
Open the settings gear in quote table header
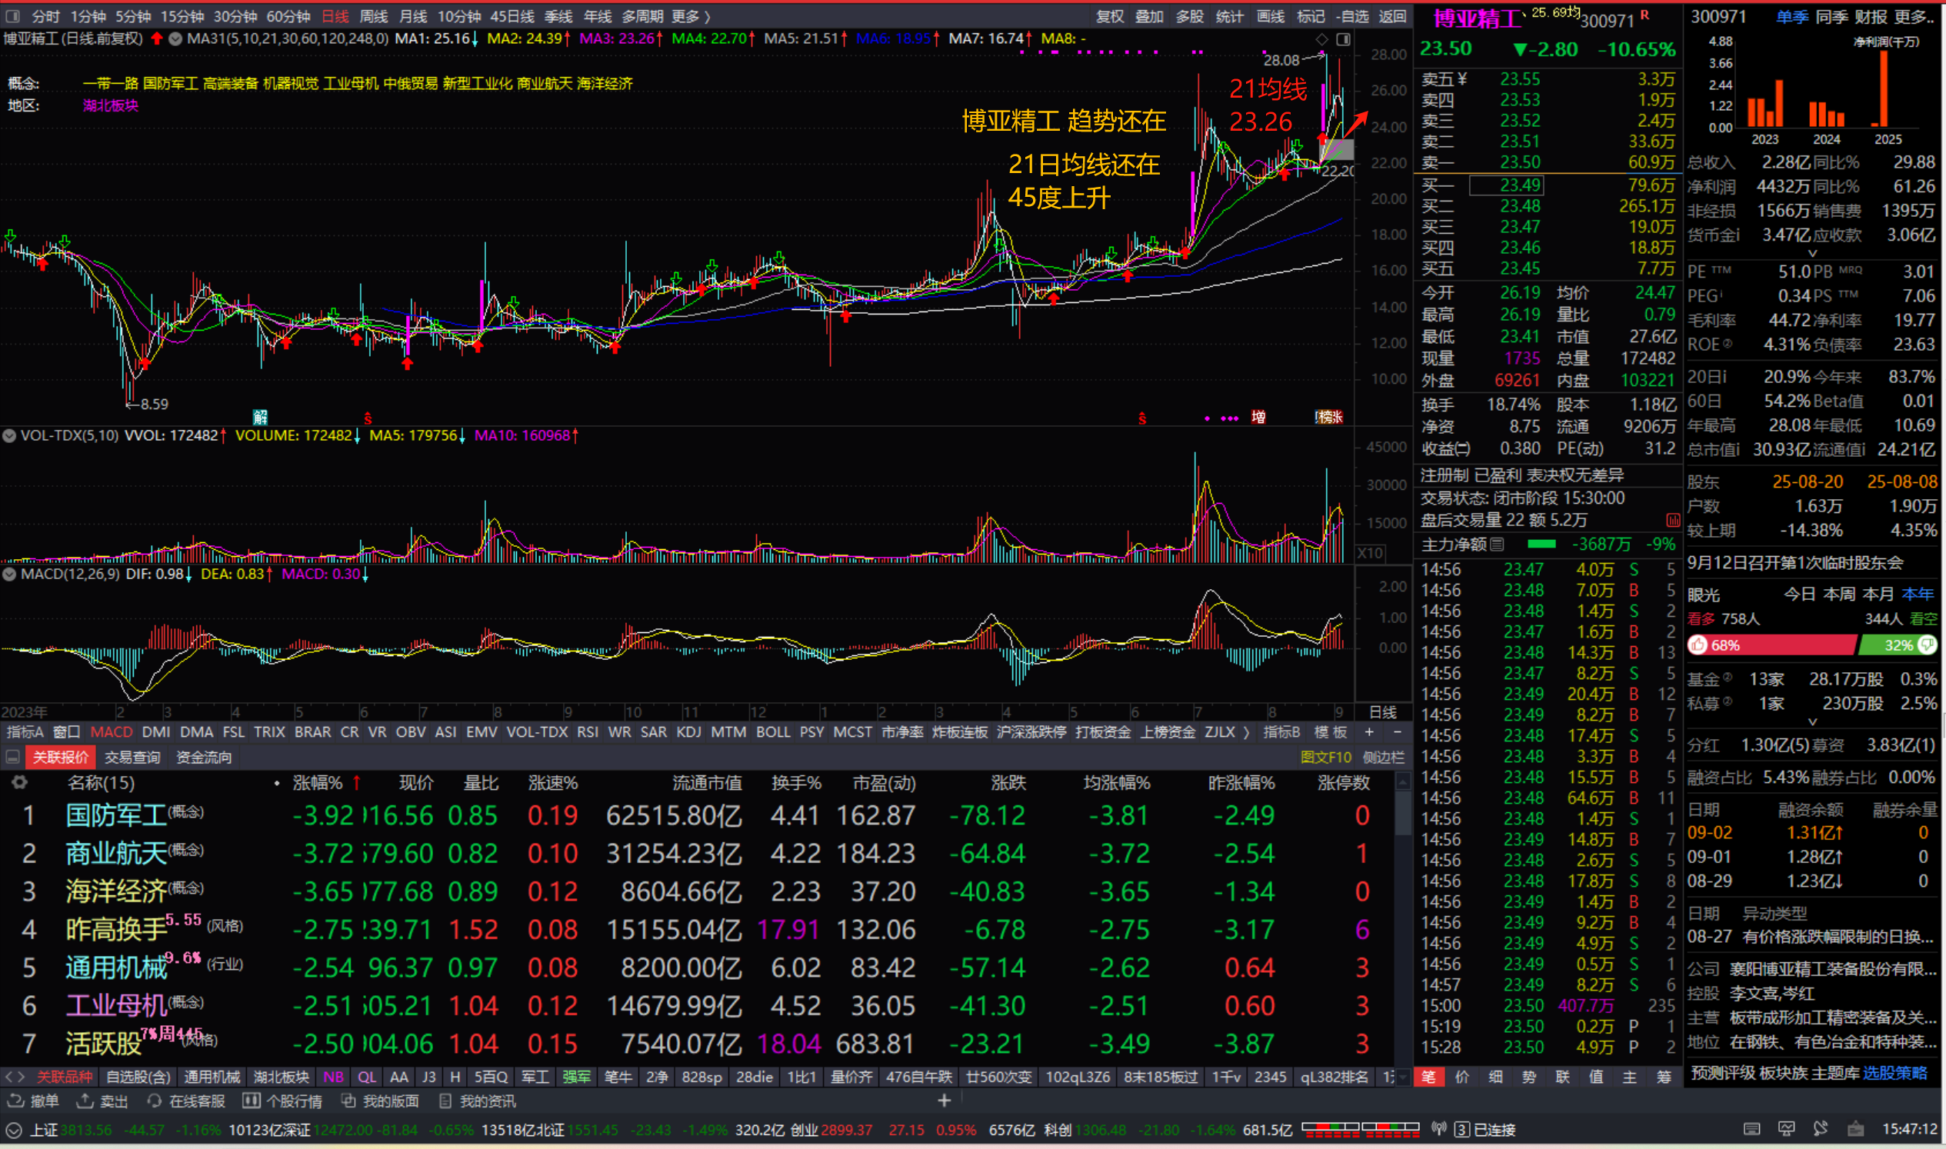19,783
